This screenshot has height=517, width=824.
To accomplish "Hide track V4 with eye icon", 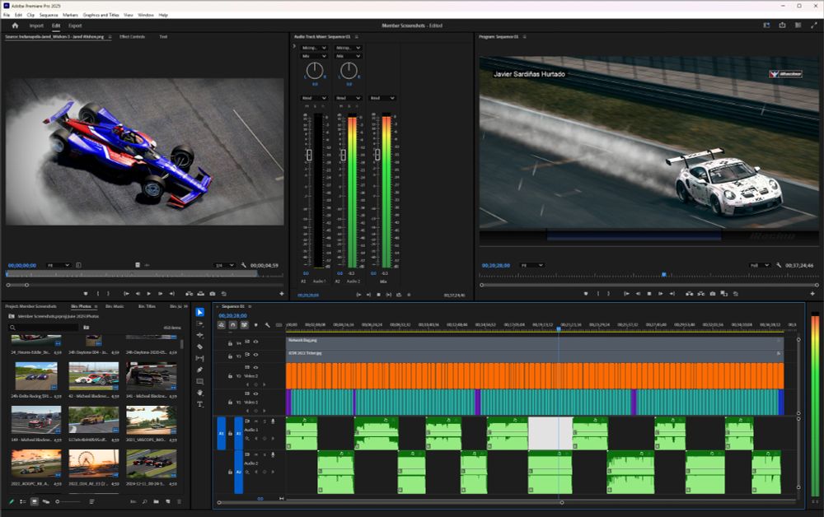I will (256, 342).
